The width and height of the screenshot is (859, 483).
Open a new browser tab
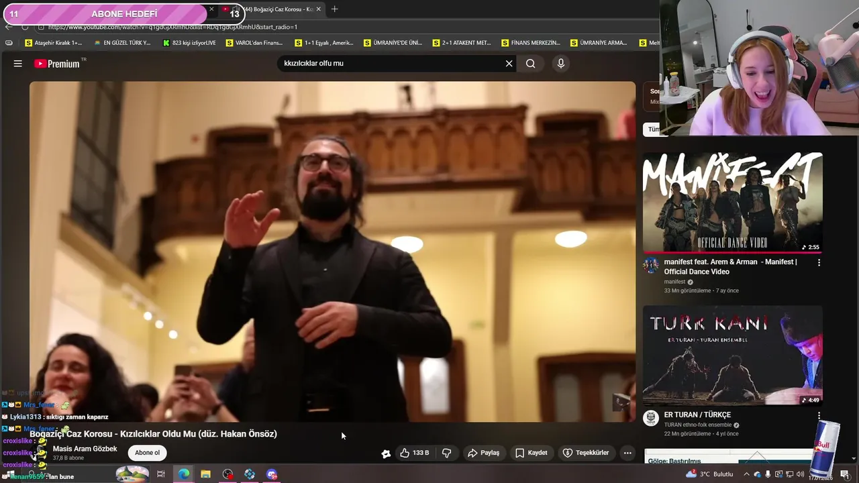click(334, 9)
